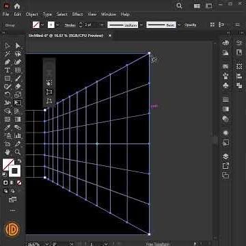Open the Color panel icon
246x246 pixels.
[225, 43]
